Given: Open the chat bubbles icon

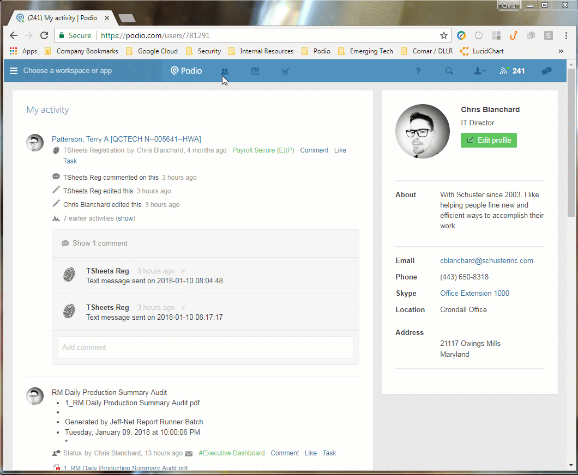Looking at the screenshot, I should [x=547, y=71].
